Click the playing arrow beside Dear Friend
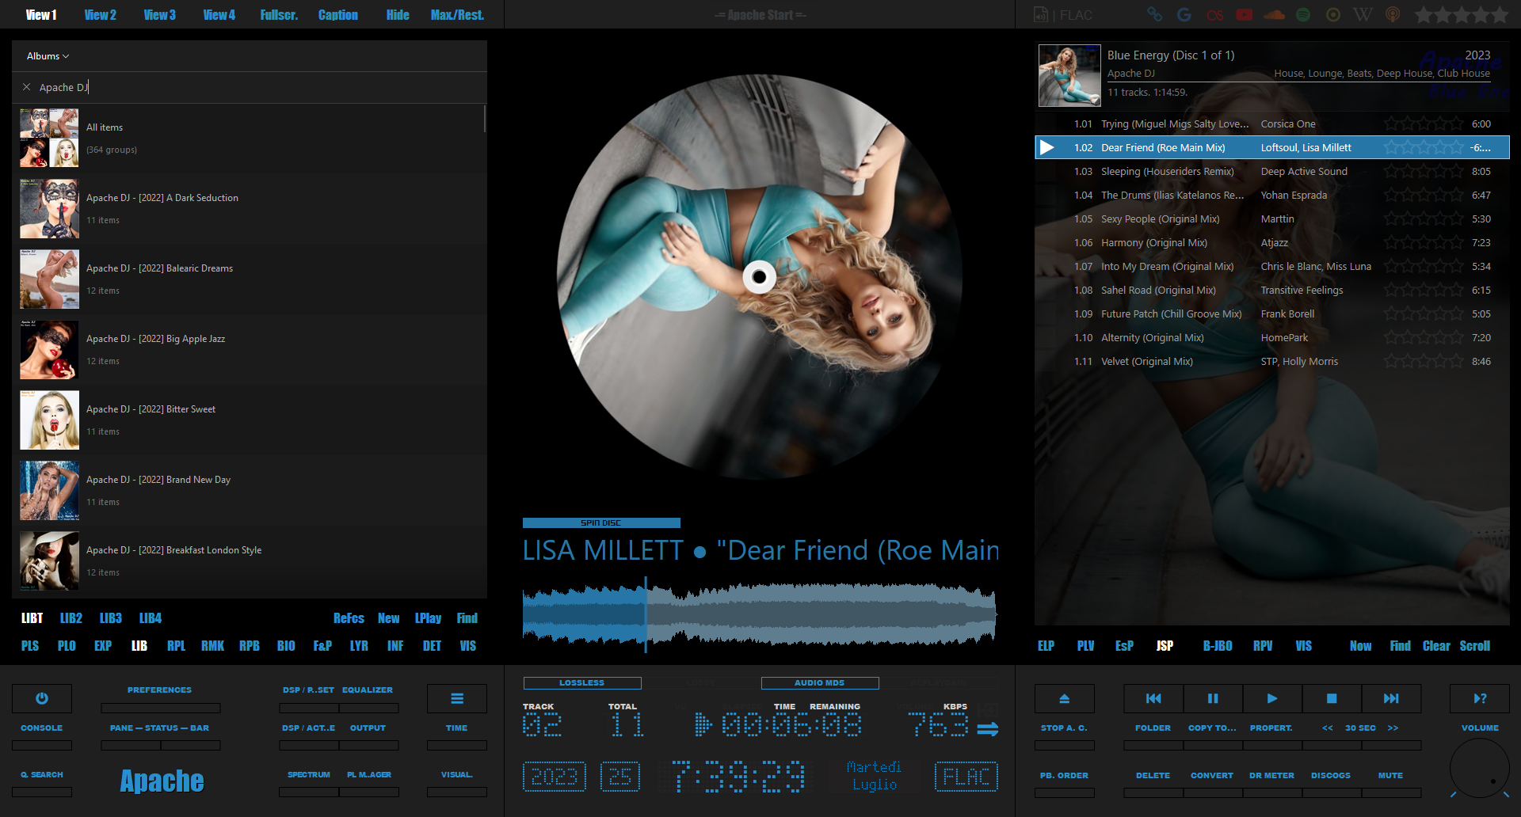Screen dimensions: 1521x817 (x=1046, y=147)
